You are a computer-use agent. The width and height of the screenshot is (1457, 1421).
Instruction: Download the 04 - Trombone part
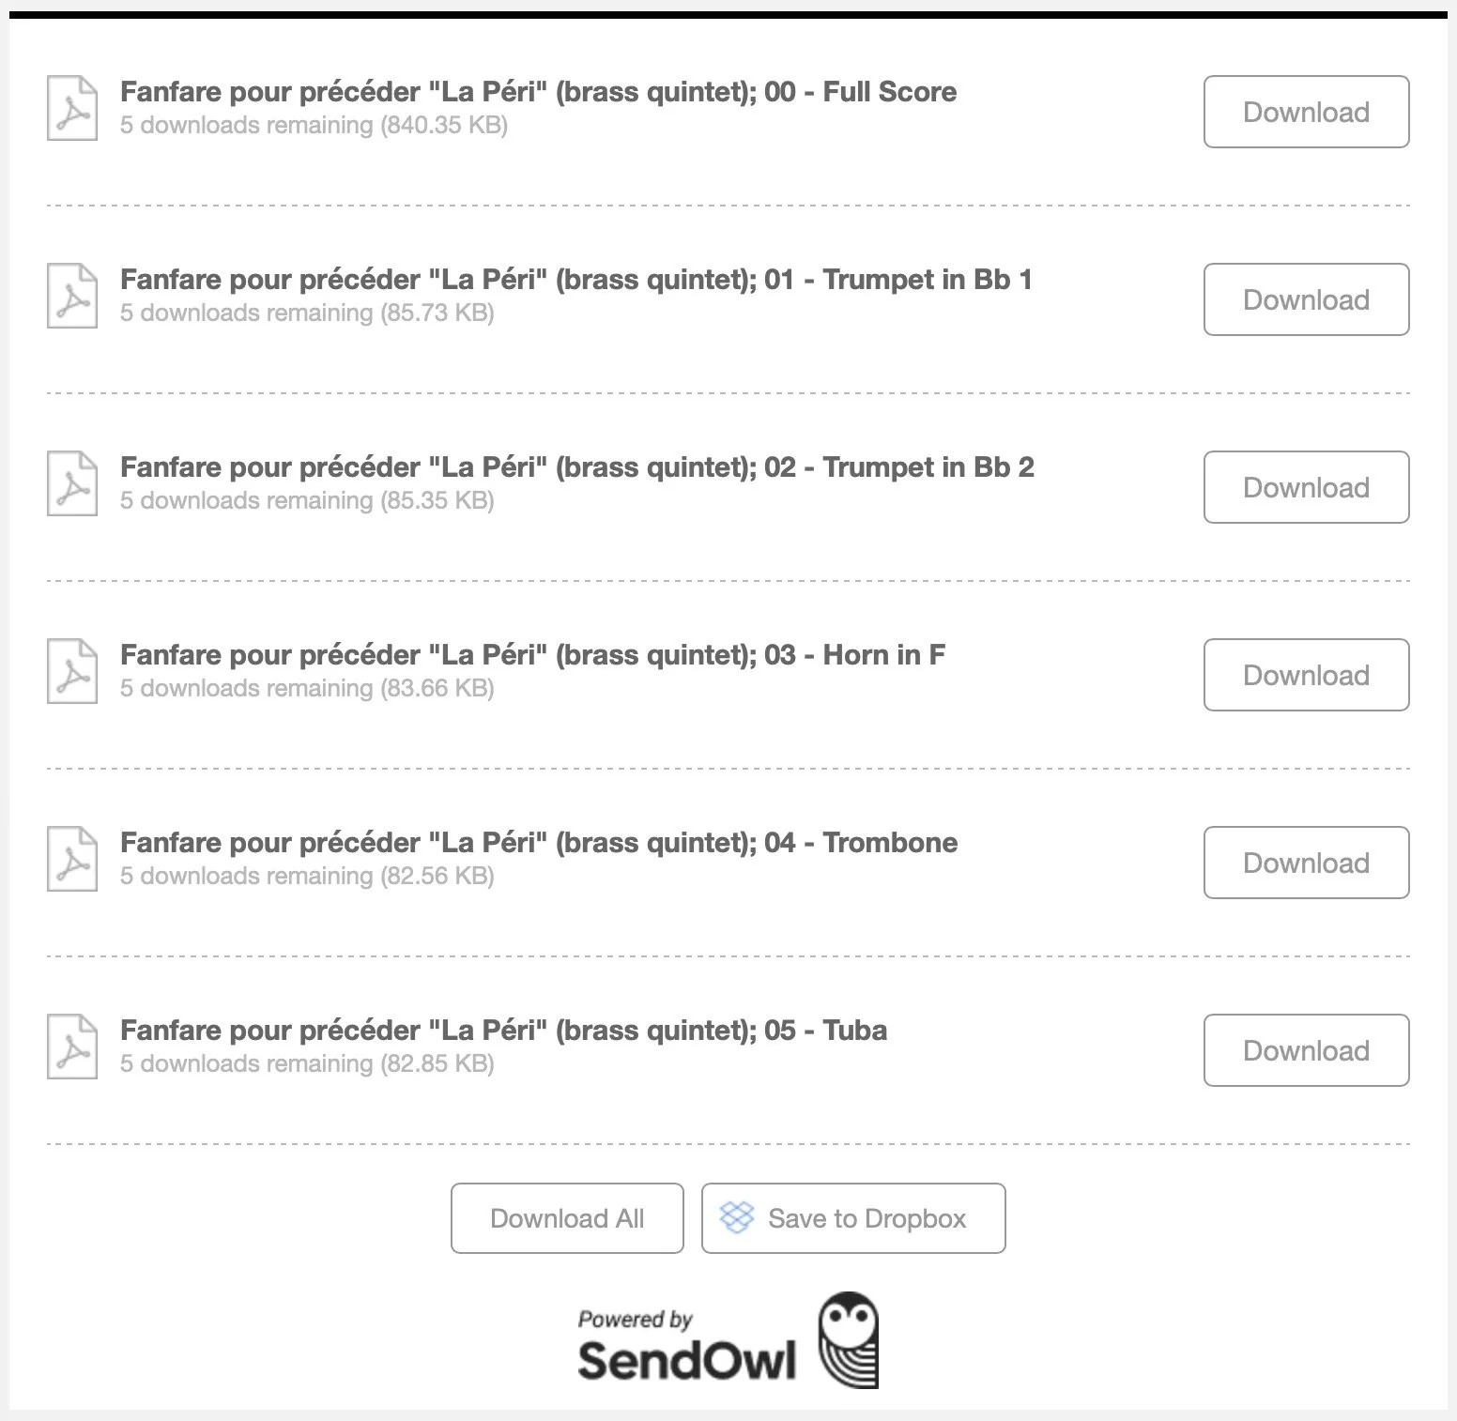[1306, 863]
